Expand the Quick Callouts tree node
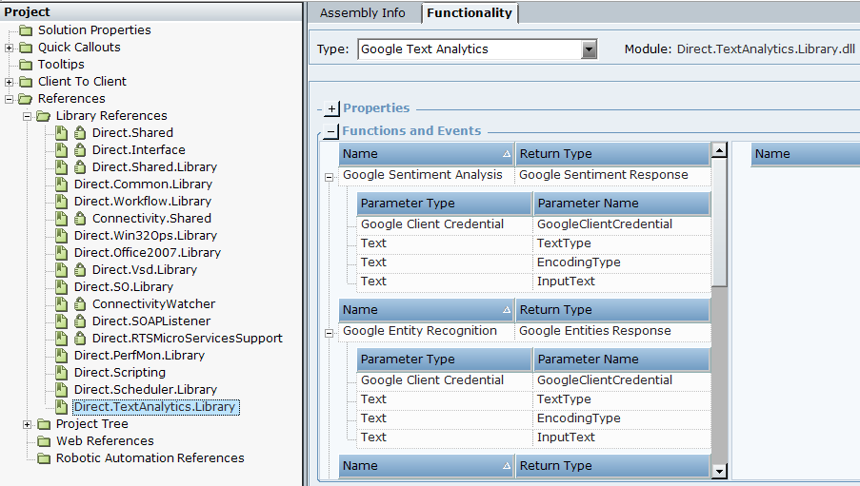This screenshot has width=860, height=486. 10,48
